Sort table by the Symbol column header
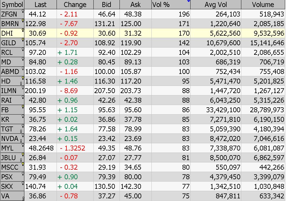This screenshot has height=201, width=286. click(12, 5)
